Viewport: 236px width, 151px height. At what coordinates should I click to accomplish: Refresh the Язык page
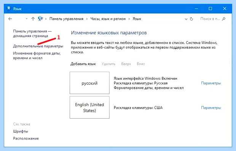point(191,19)
